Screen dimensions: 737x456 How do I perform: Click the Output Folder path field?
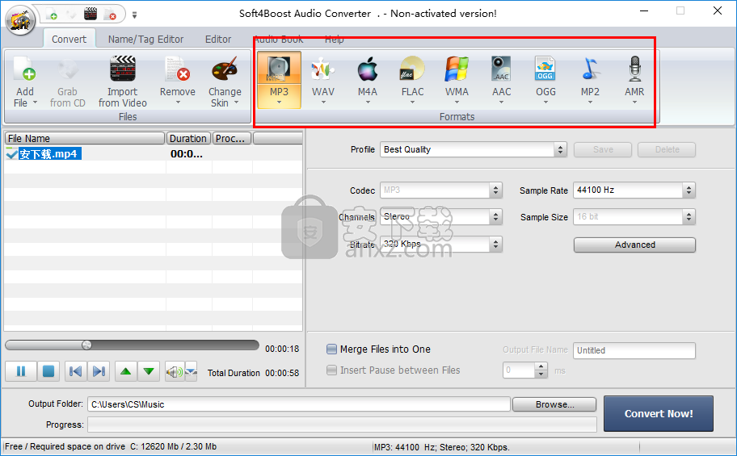tap(298, 404)
